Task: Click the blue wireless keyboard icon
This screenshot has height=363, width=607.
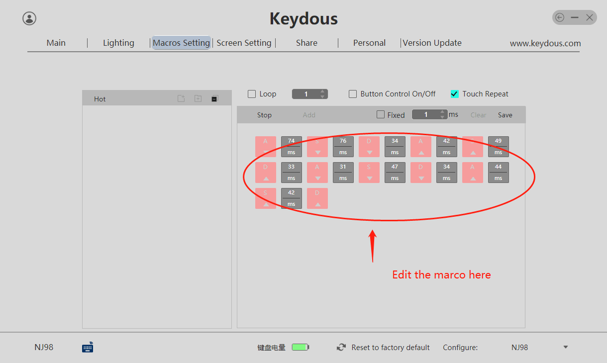Action: pyautogui.click(x=88, y=347)
